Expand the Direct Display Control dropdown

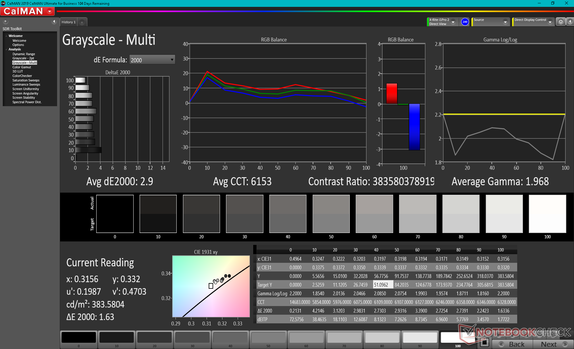pyautogui.click(x=550, y=22)
